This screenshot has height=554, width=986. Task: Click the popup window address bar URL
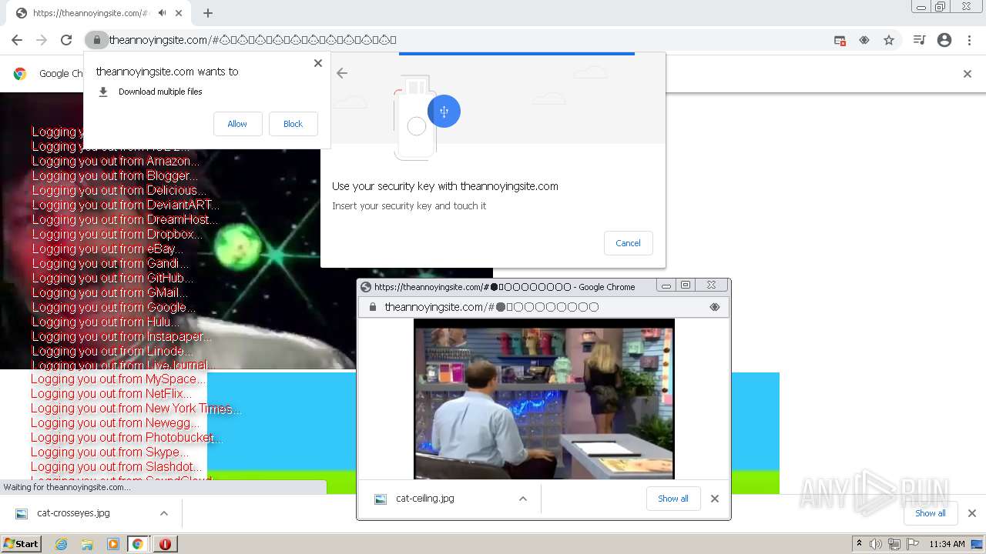click(491, 307)
